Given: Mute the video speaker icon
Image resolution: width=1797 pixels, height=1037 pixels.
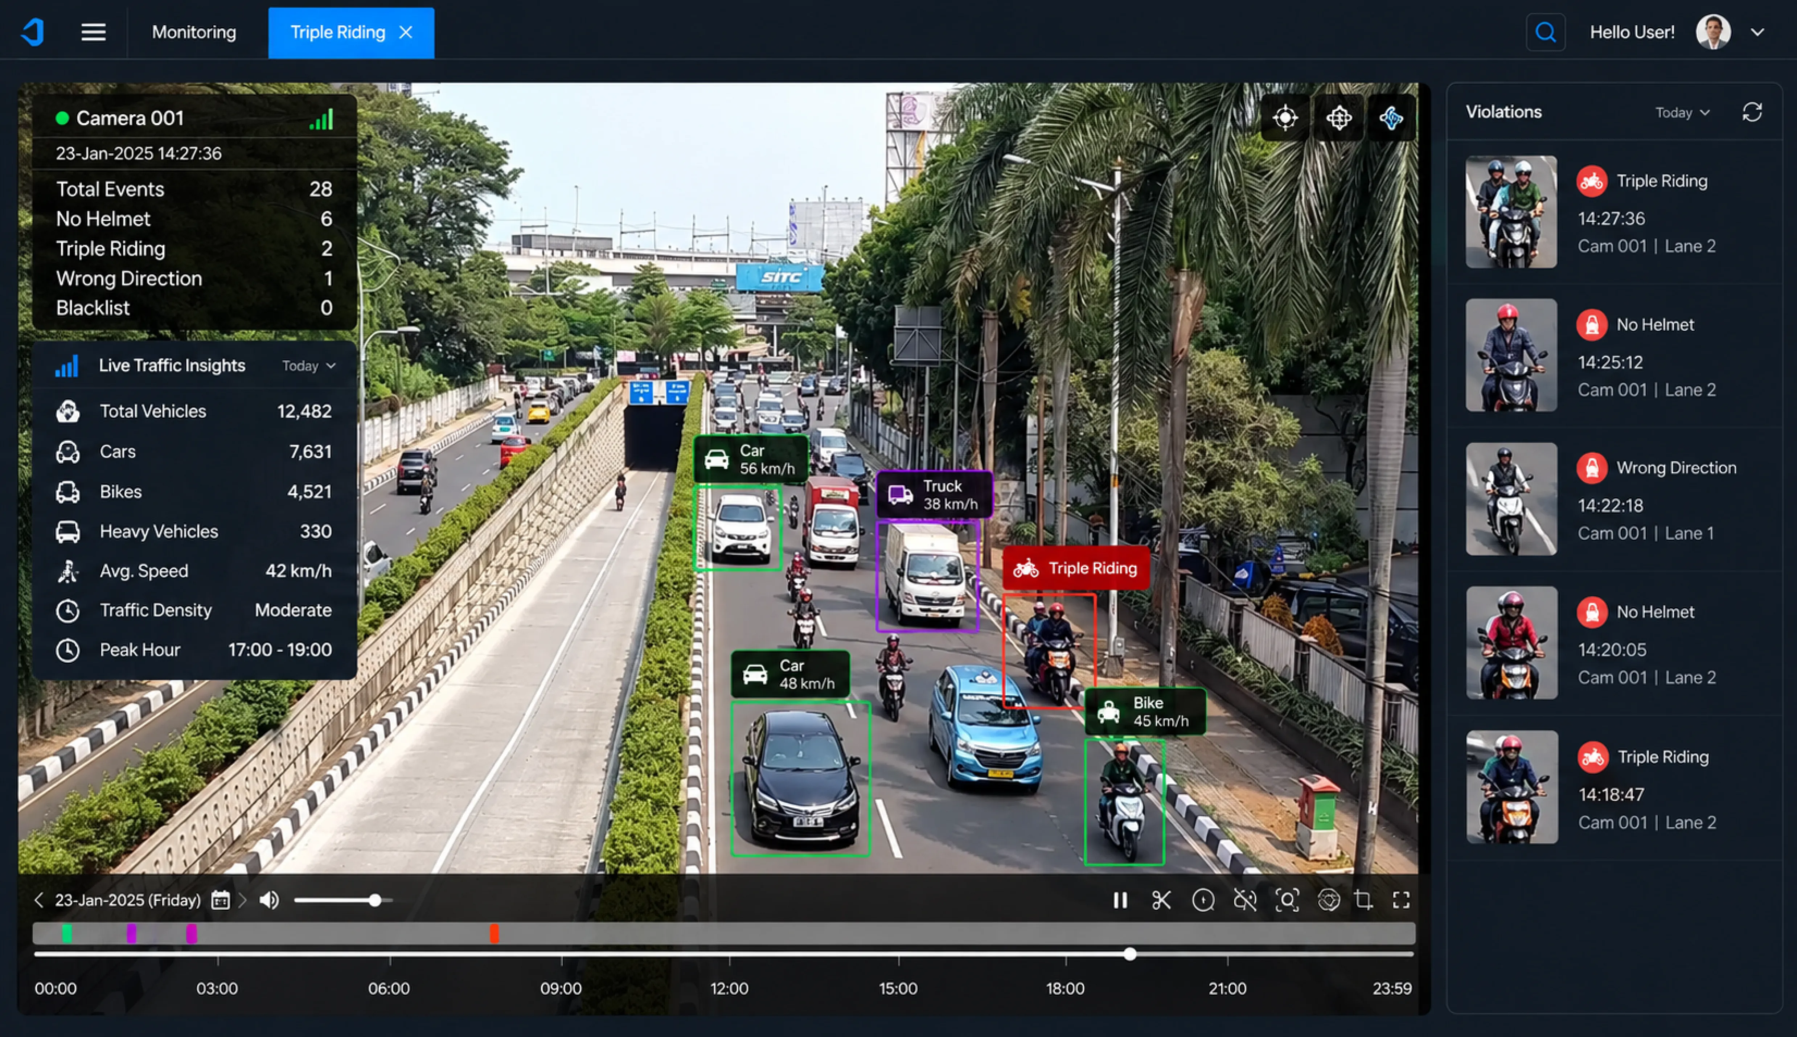Looking at the screenshot, I should [268, 900].
